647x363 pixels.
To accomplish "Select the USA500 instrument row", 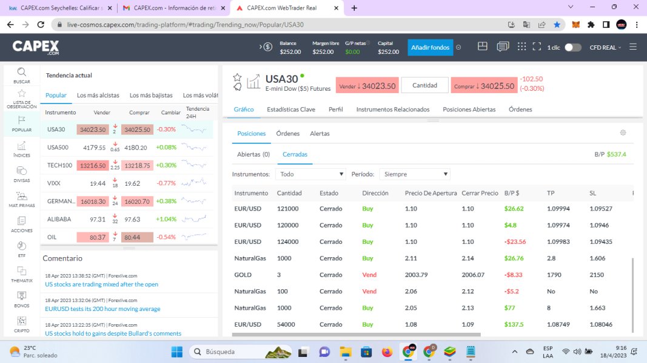I will [x=127, y=148].
